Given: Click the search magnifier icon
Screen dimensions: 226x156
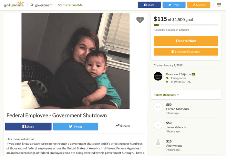Looking at the screenshot, I should 32,5.
